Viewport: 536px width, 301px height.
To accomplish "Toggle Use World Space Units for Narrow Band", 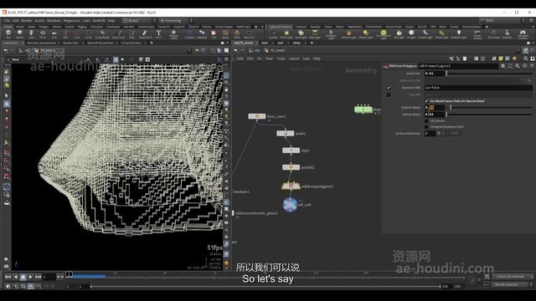I will (x=426, y=101).
